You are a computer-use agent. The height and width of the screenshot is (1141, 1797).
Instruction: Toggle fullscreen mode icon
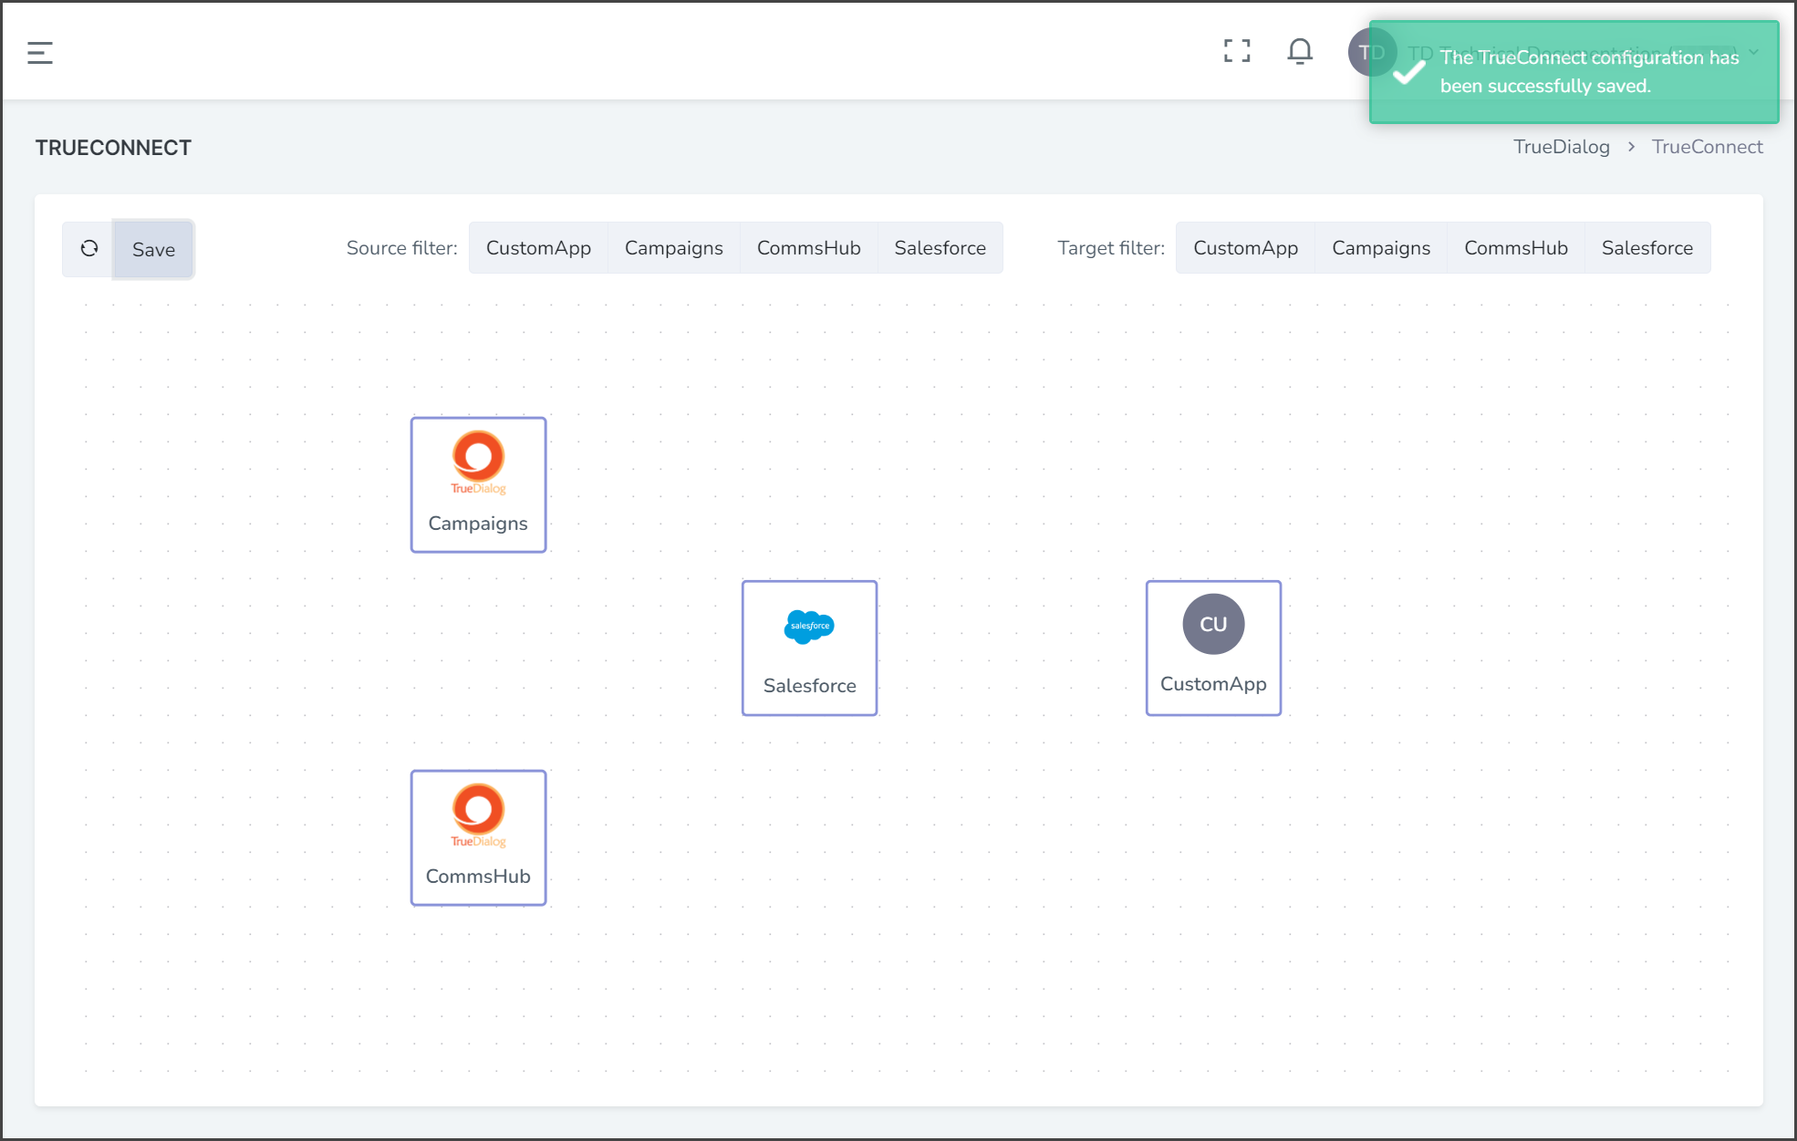[1237, 51]
